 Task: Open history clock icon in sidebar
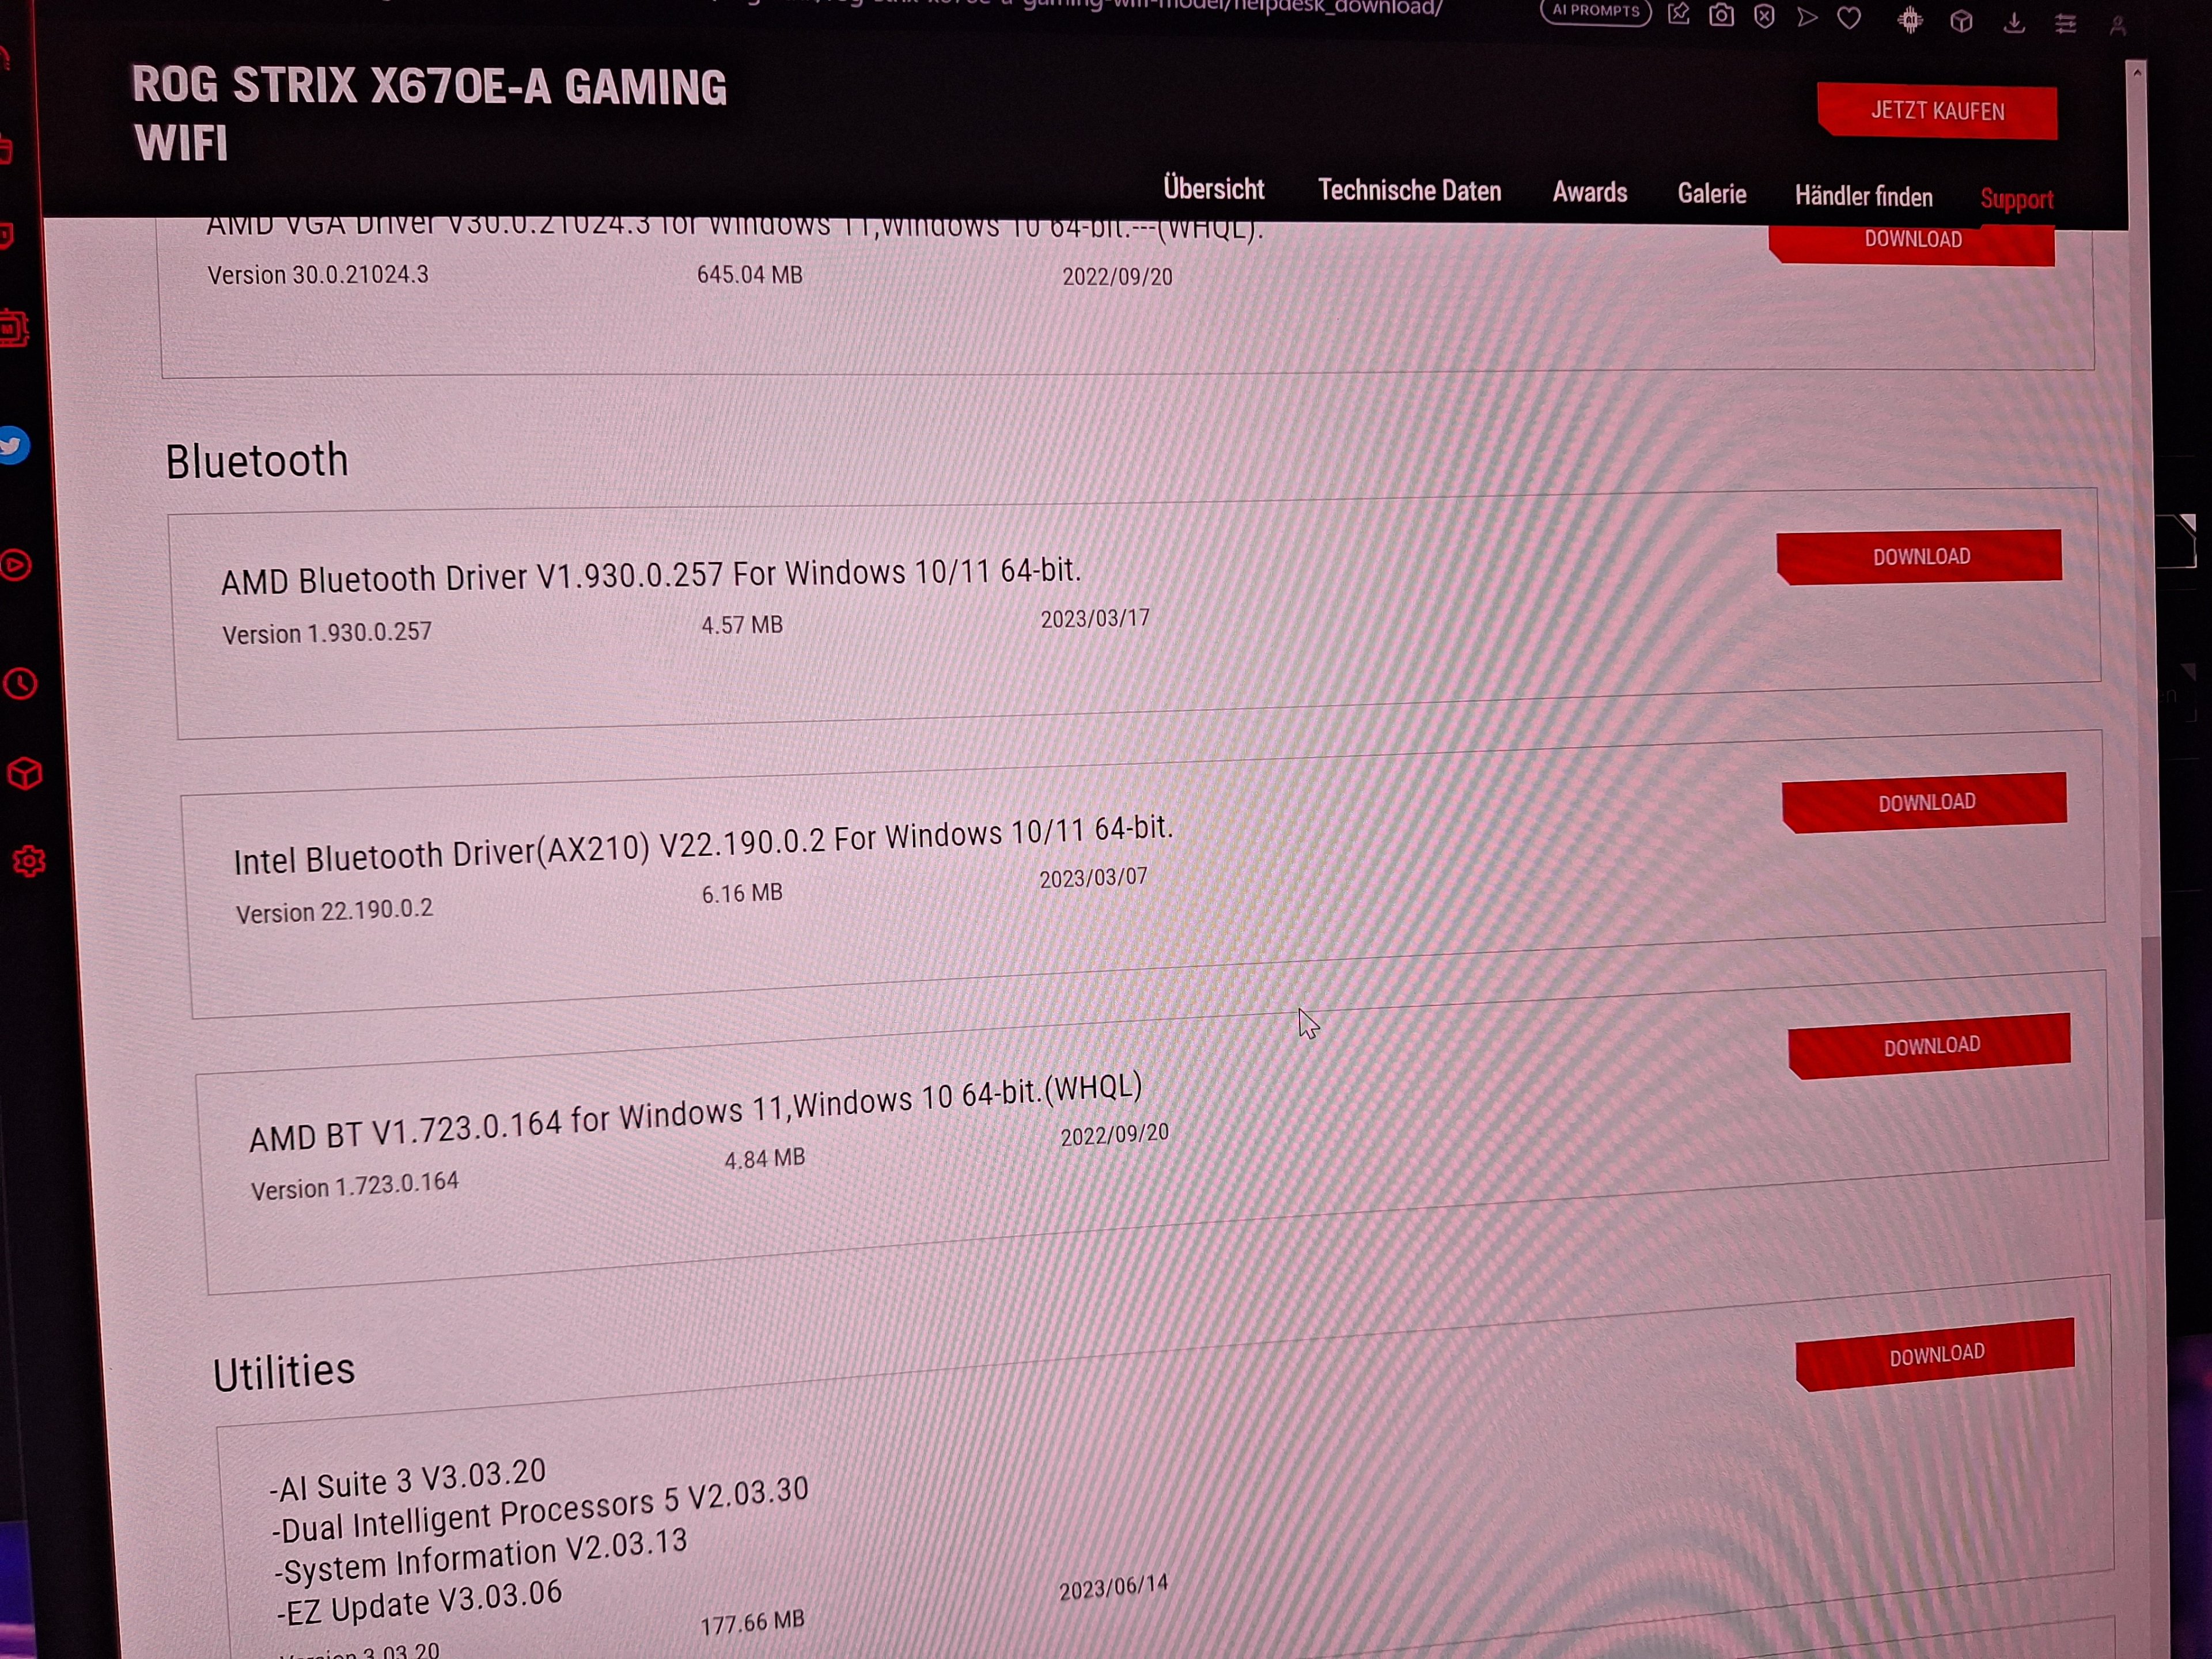pyautogui.click(x=21, y=684)
